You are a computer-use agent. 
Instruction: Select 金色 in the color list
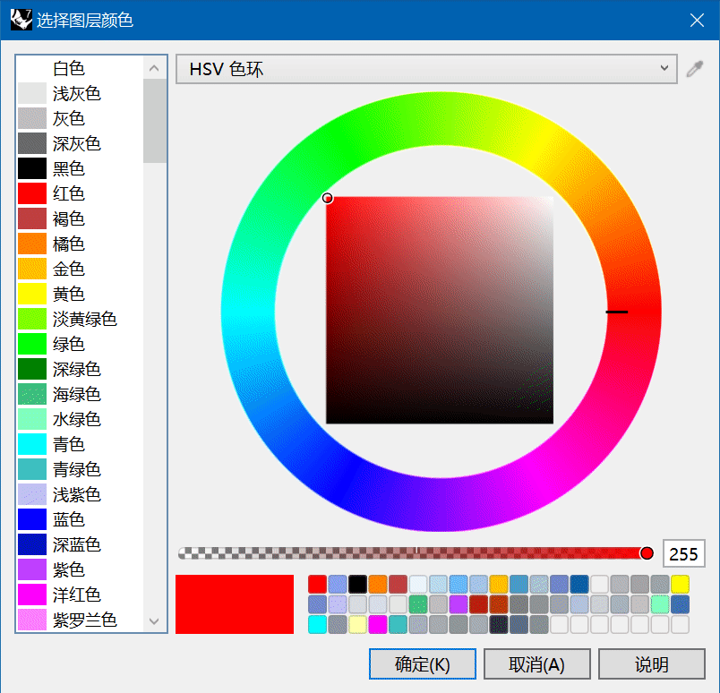[80, 269]
